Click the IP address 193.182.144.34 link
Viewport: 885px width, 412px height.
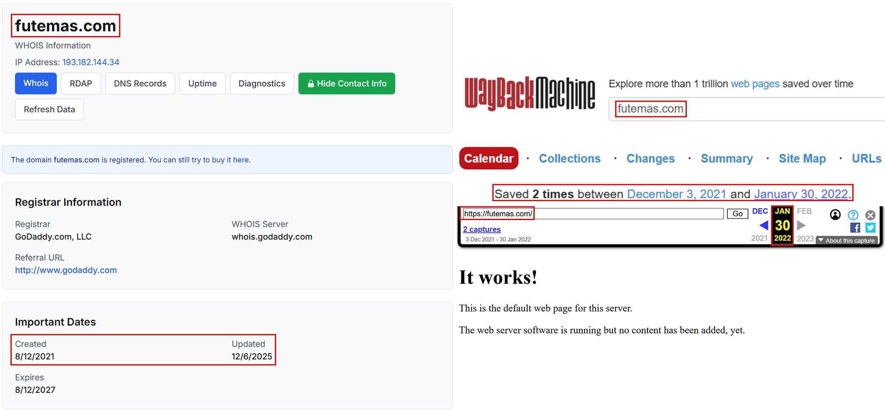[x=91, y=62]
